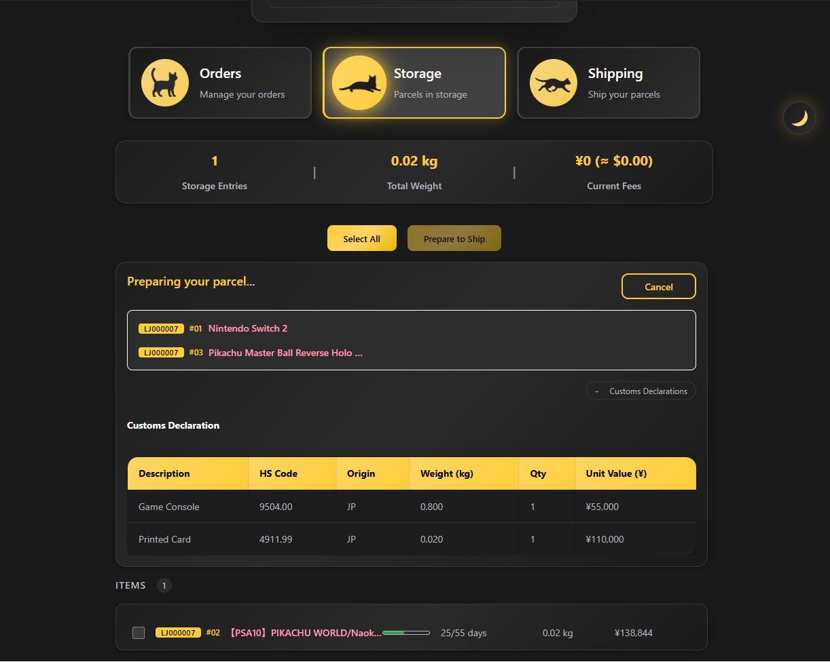Switch to the Shipping tab
This screenshot has height=662, width=830.
[x=609, y=83]
